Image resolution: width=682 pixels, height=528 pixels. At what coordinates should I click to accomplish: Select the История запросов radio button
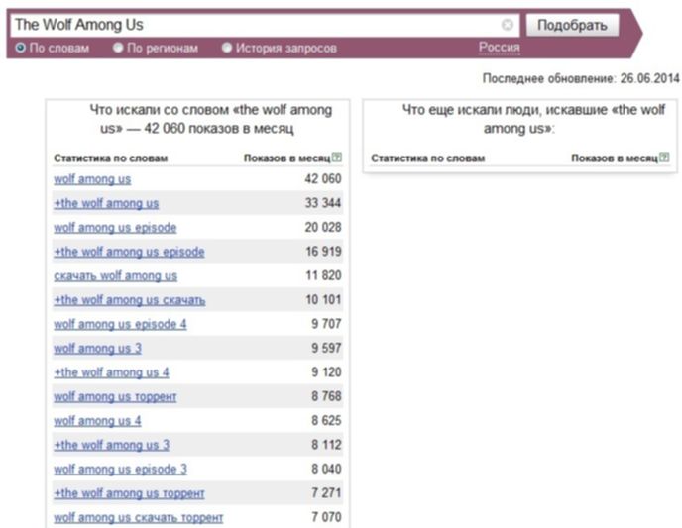[x=227, y=48]
